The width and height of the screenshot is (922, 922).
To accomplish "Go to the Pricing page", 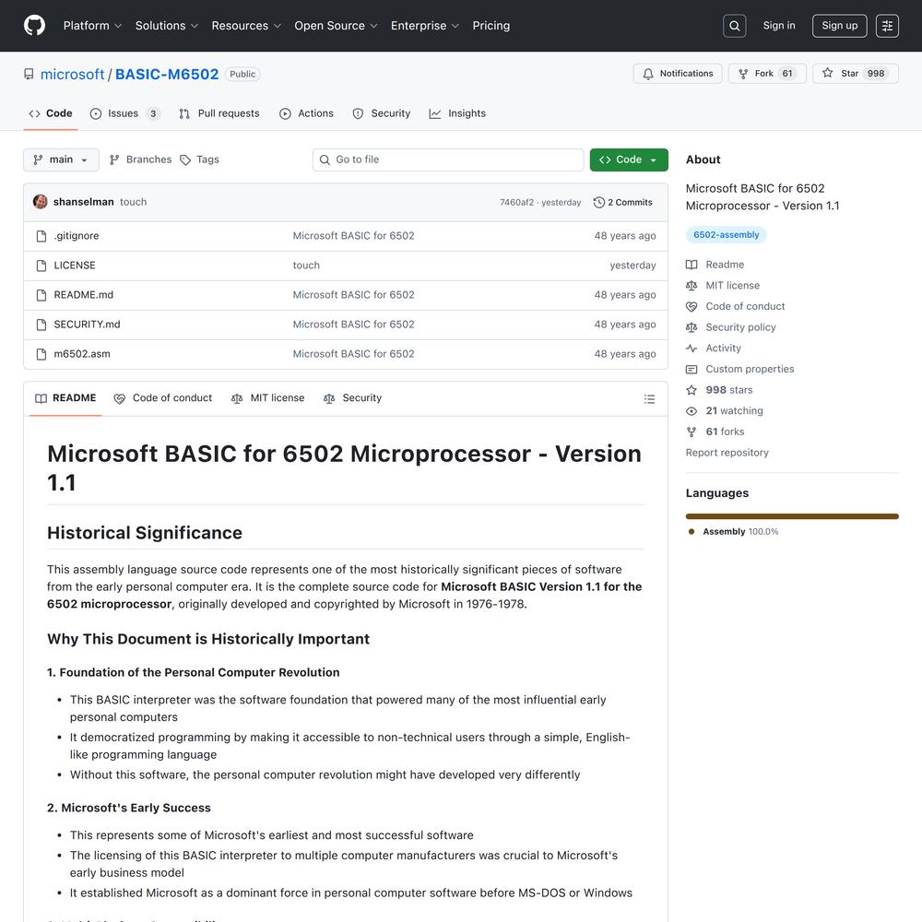I will [491, 26].
